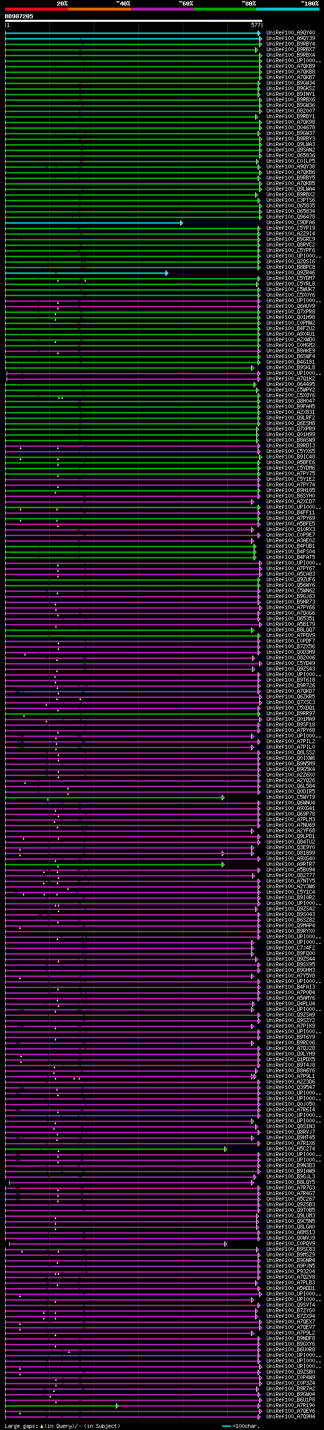324x1430 pixels.
Task: Select label UniRef100_C5YPI9
Action: (291, 228)
